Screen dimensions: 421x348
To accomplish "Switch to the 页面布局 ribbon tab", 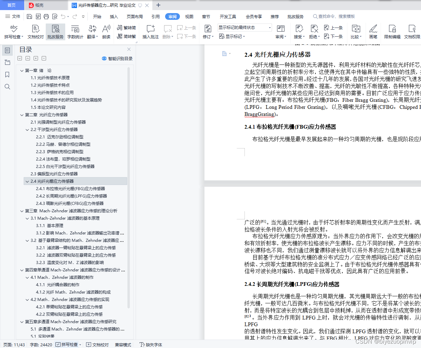I will coord(135,16).
